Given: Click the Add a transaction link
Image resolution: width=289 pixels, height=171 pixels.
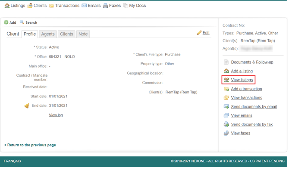Looking at the screenshot, I should tap(246, 89).
